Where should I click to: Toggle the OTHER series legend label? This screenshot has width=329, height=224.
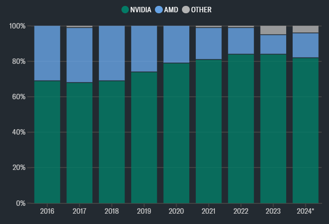pyautogui.click(x=201, y=9)
